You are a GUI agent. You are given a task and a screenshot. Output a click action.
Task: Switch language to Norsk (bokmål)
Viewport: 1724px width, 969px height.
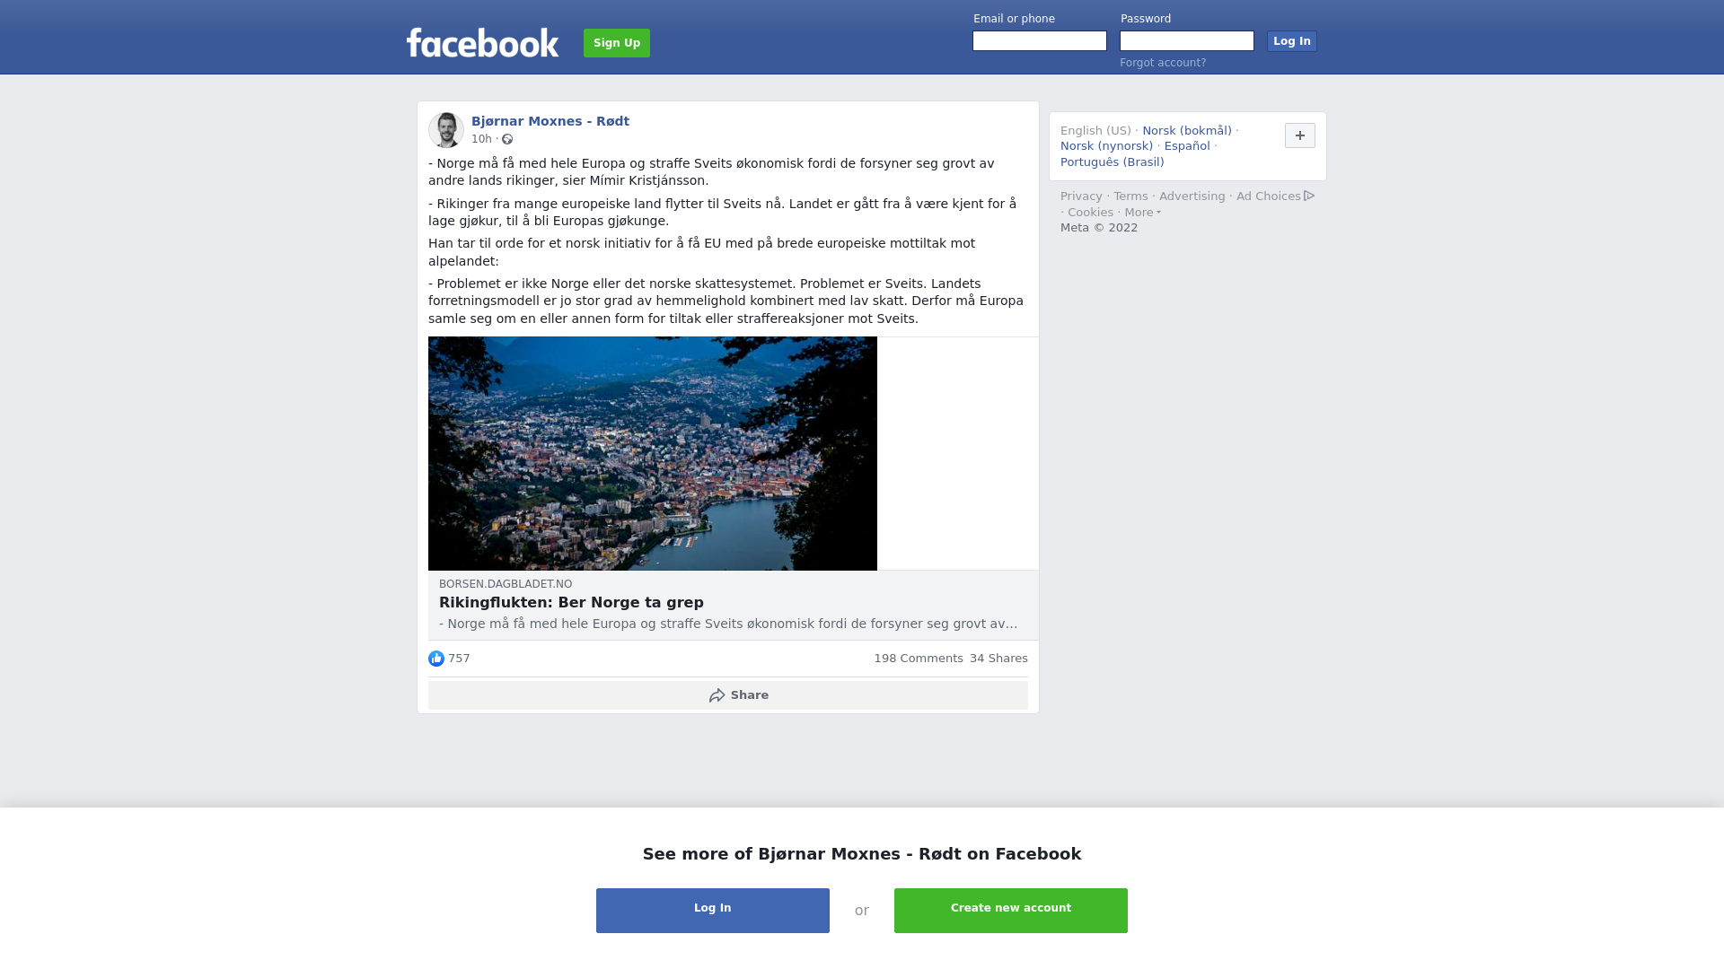pyautogui.click(x=1187, y=131)
